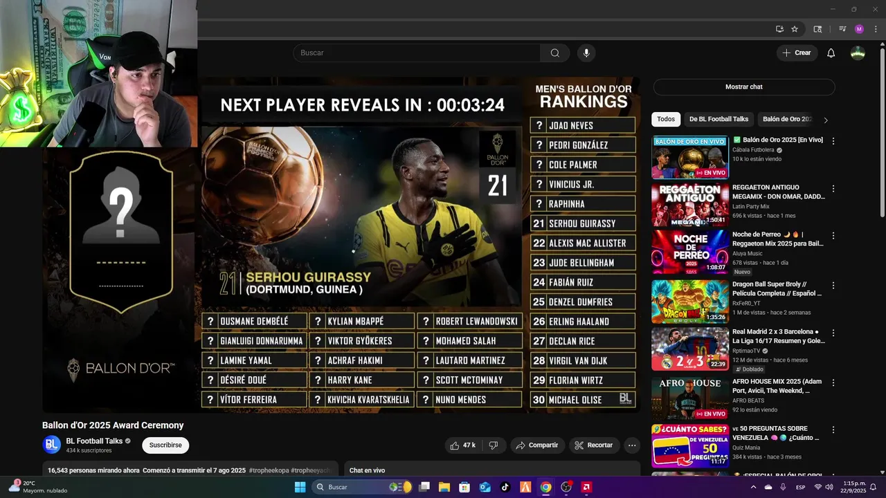Screen dimensions: 886x498
Task: Open options for Reggaeton Antiguo Megamix video
Action: [x=833, y=189]
